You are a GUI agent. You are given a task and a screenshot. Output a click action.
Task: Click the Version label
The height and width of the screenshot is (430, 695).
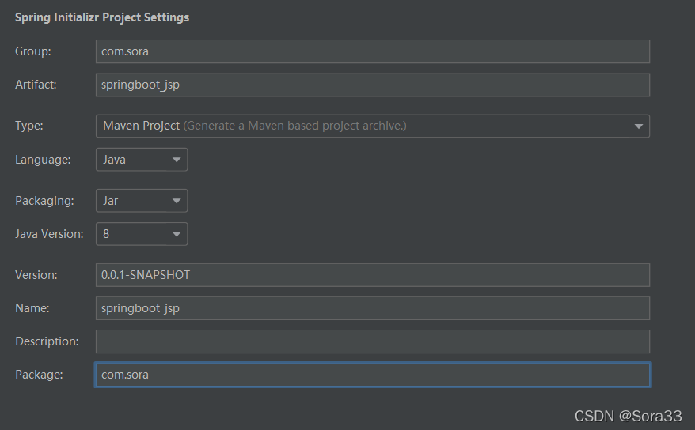(36, 275)
